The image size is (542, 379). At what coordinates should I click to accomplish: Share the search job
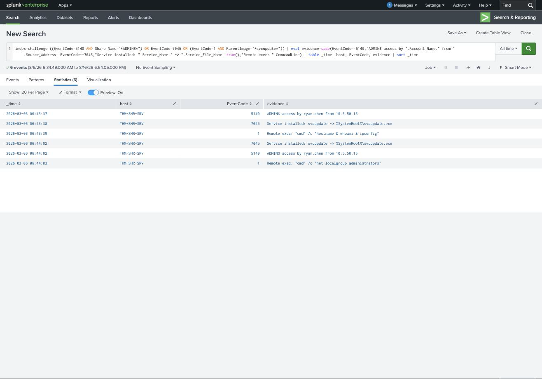(468, 68)
